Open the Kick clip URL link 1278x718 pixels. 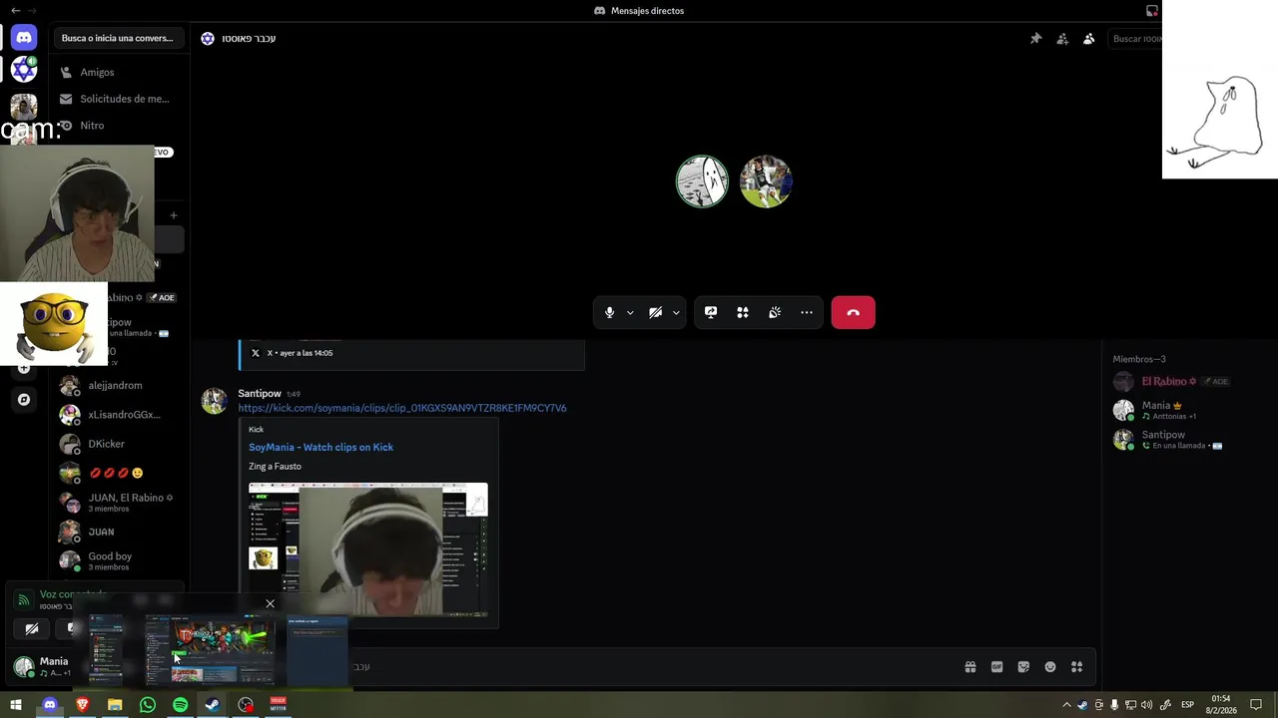[x=401, y=408]
